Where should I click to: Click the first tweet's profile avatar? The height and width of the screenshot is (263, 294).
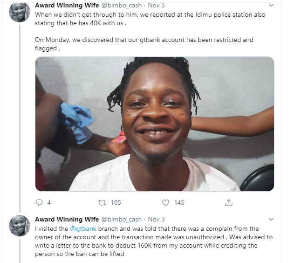[x=20, y=13]
